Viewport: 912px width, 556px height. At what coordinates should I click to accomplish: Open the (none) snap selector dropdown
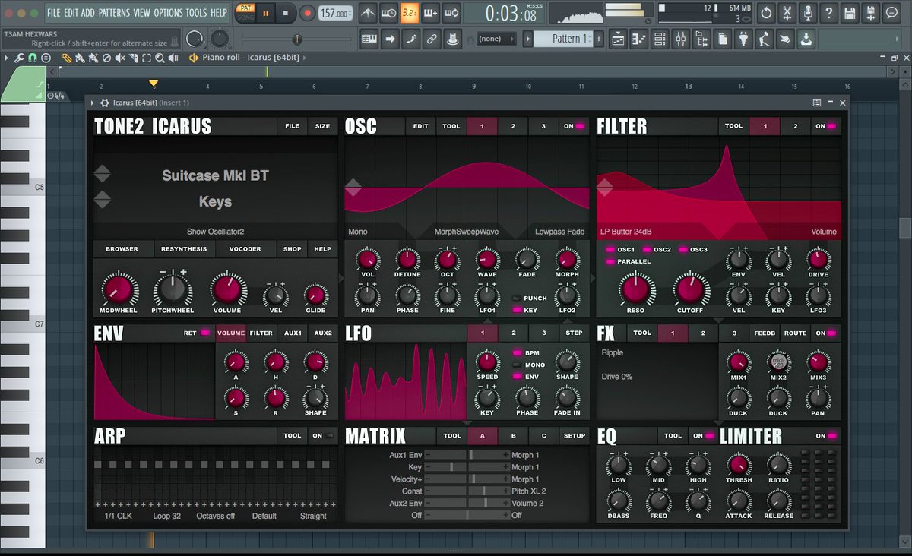497,39
